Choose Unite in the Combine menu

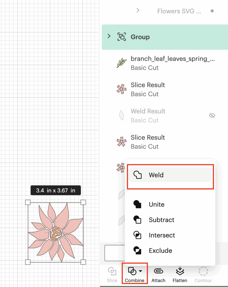pos(156,204)
